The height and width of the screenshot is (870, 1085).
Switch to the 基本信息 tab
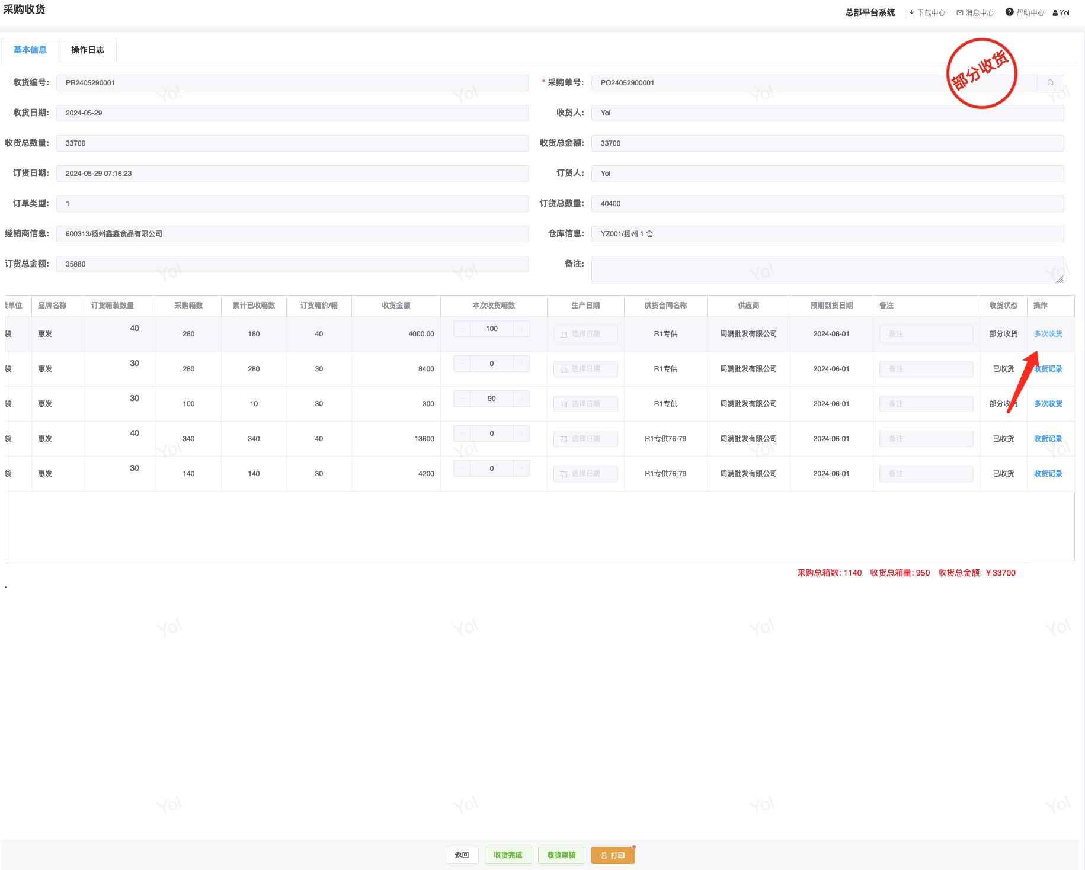tap(30, 50)
